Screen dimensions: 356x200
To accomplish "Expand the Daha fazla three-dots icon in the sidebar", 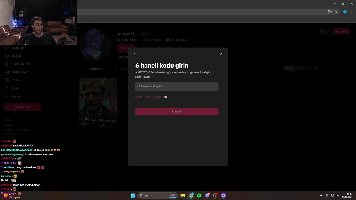I will (7, 96).
